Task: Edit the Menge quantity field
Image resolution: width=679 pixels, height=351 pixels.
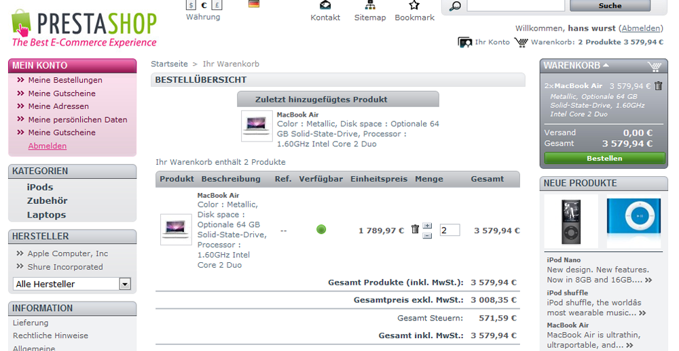Action: click(449, 230)
